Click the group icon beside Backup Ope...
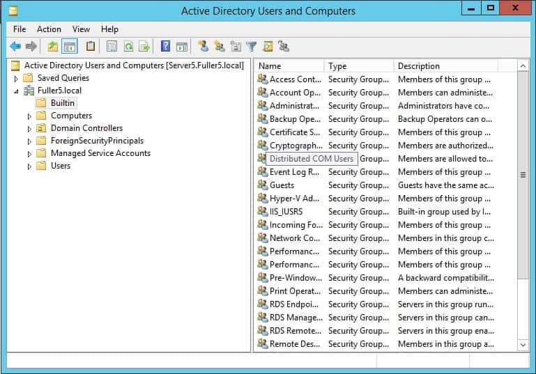The height and width of the screenshot is (374, 536). pyautogui.click(x=263, y=118)
